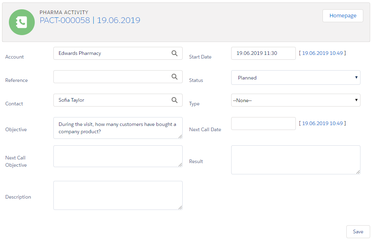Open lookup search for the Reference field
The width and height of the screenshot is (373, 241).
175,77
